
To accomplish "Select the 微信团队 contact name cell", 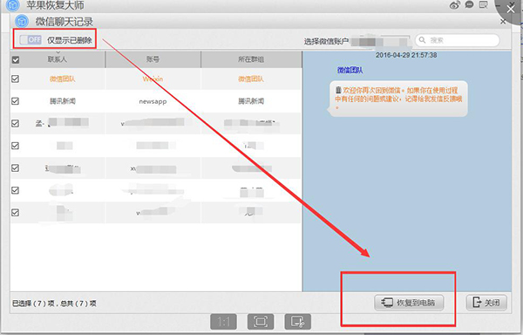I will pos(63,79).
